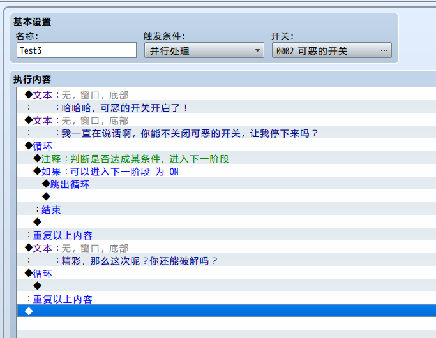The height and width of the screenshot is (338, 436).
Task: Select line 我一直在说话啊，你能不关闭可恶的开关
Action: tap(227, 132)
